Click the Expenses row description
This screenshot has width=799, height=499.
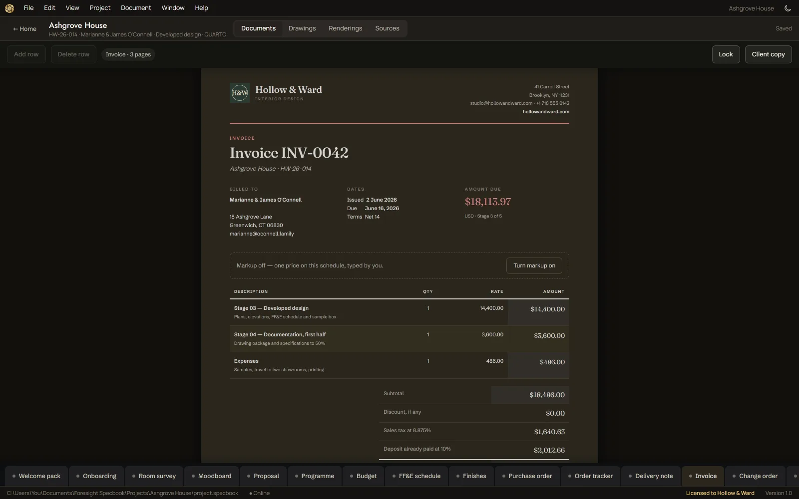(x=246, y=361)
